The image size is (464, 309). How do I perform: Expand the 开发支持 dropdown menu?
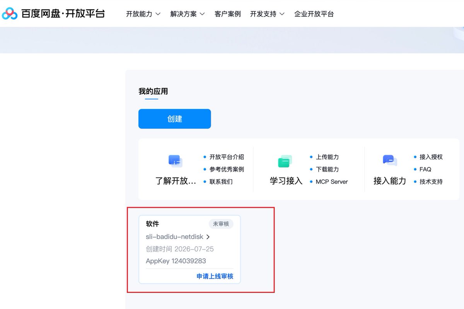point(267,14)
